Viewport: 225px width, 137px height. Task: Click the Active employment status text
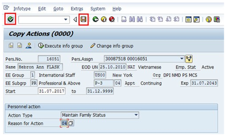coord(208,67)
